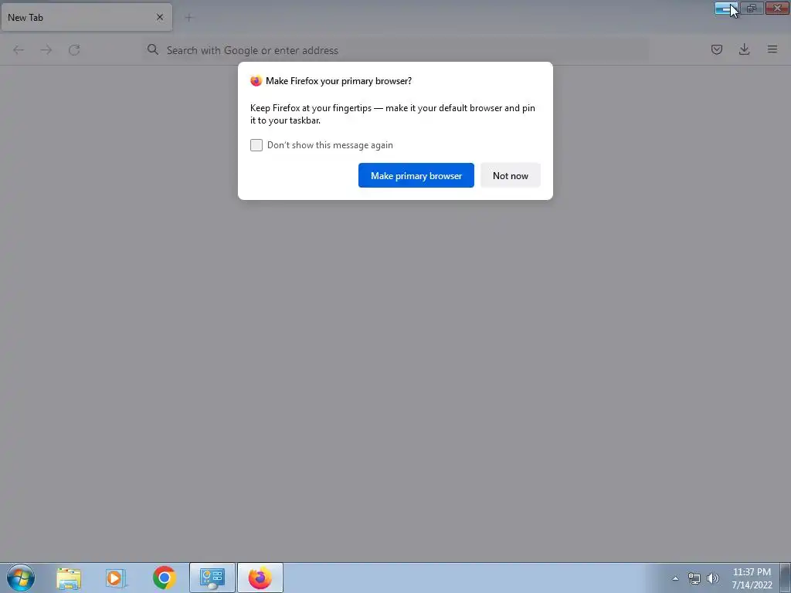Open the clock showing 11:37 PM
The height and width of the screenshot is (593, 791).
752,578
